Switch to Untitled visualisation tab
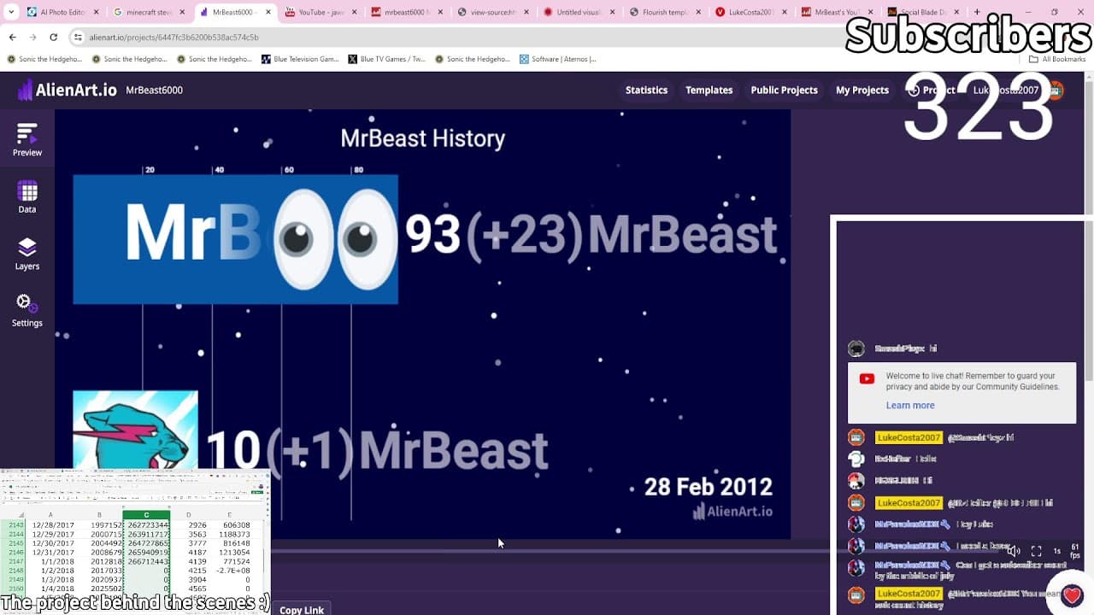 pyautogui.click(x=580, y=12)
